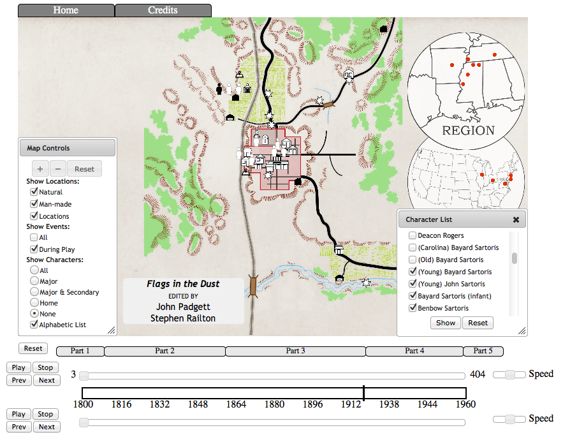This screenshot has height=435, width=563.
Task: Enable the Show Events All checkbox
Action: click(34, 237)
